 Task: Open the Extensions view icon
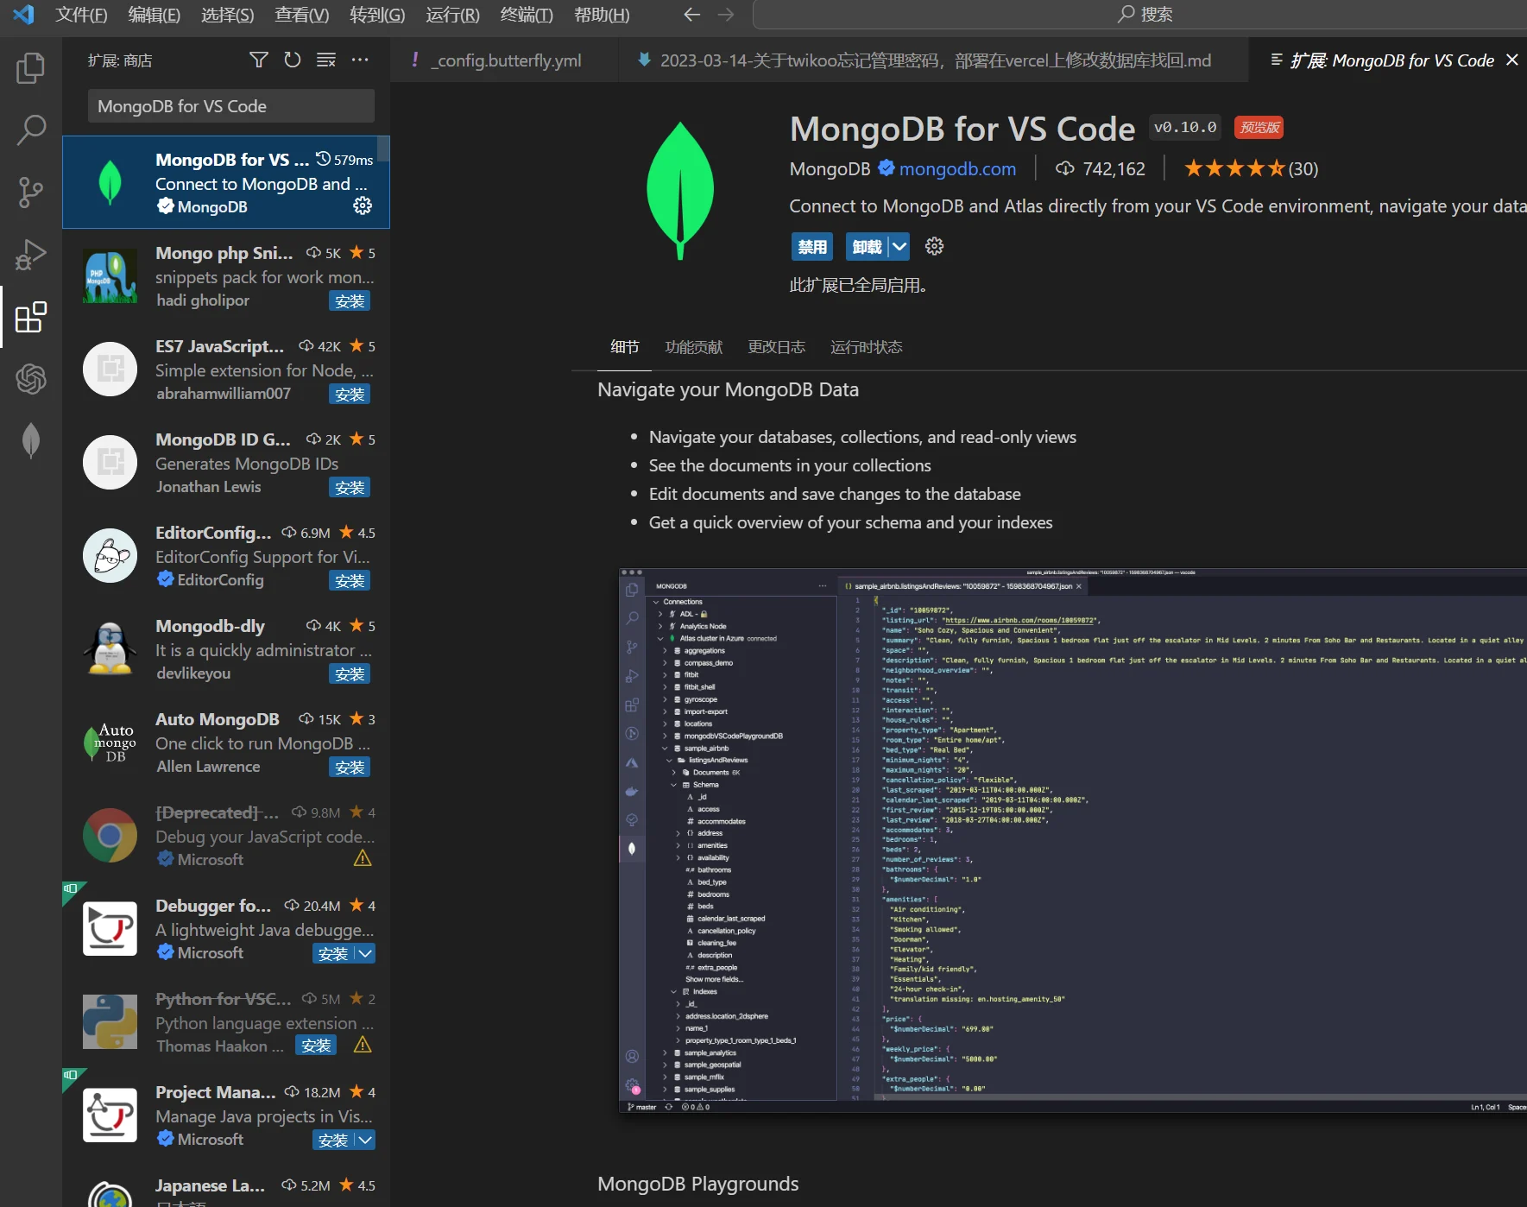(31, 317)
